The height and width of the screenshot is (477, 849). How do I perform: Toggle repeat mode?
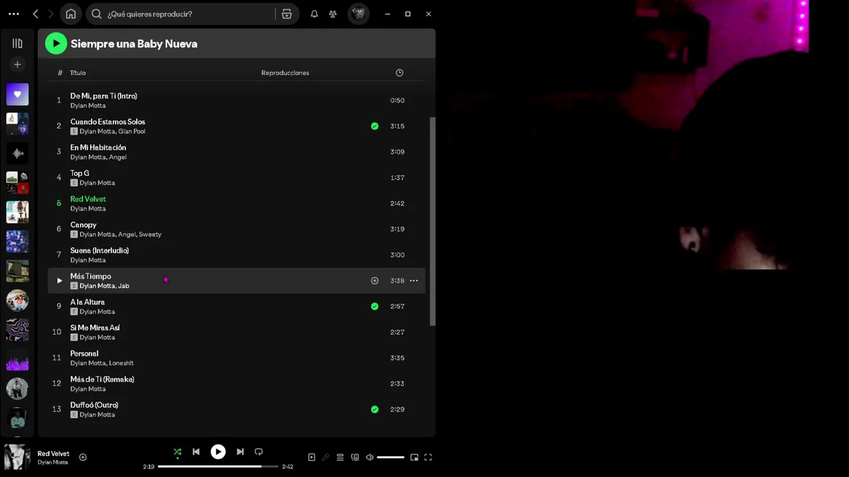coord(259,452)
